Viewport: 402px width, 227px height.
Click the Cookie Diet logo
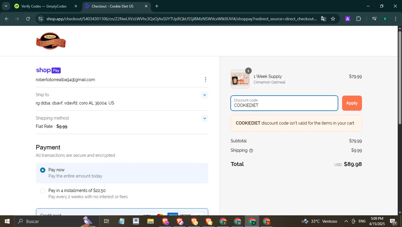(51, 41)
